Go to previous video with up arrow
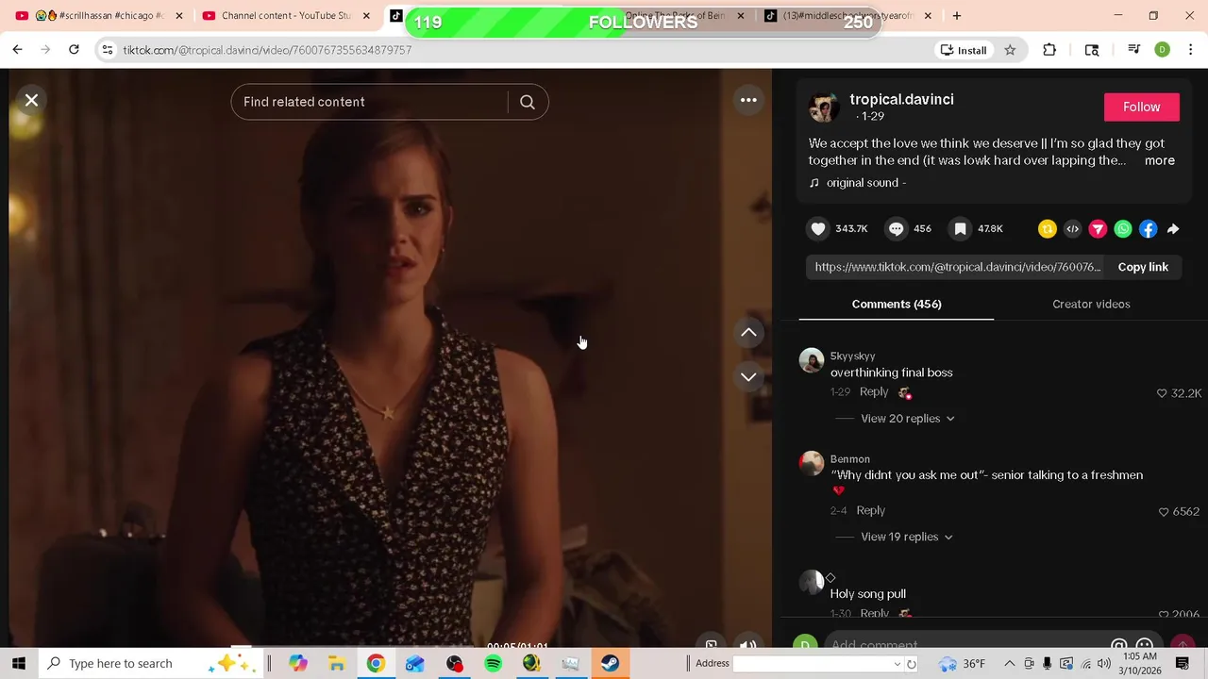The width and height of the screenshot is (1208, 679). 748,332
